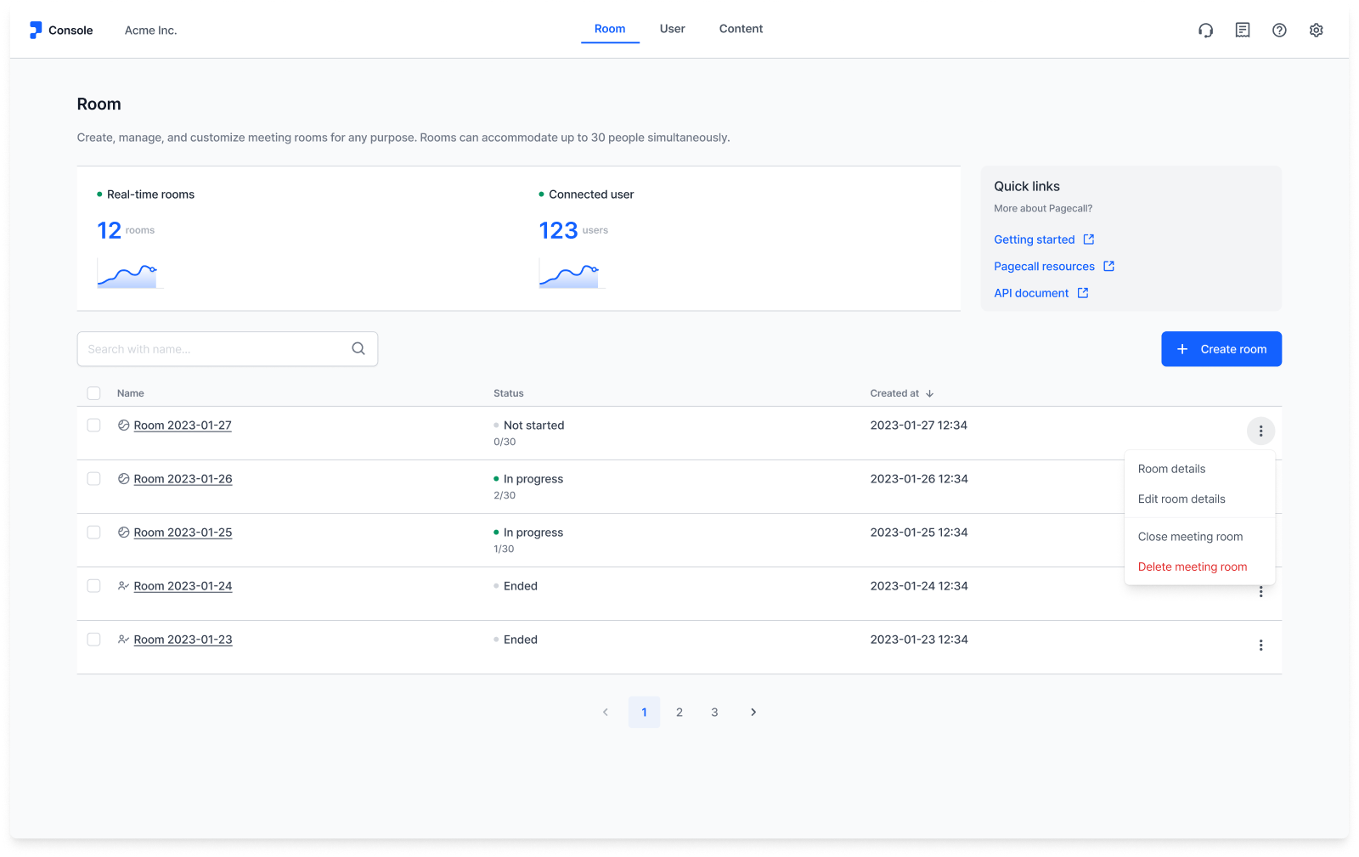Switch to the Room tab

610,29
